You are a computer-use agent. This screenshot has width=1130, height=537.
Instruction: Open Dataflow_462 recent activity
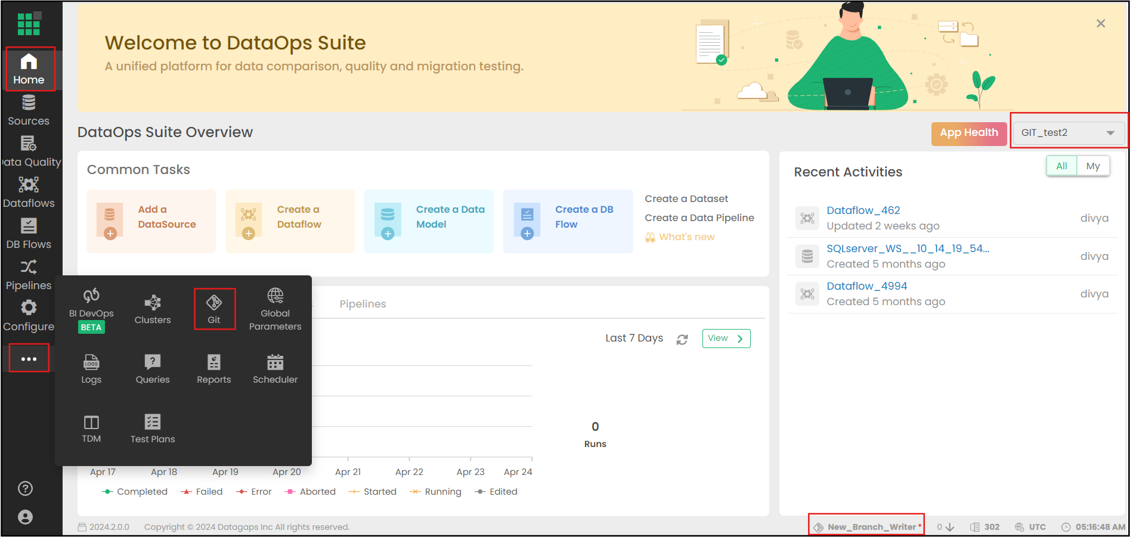(x=863, y=210)
